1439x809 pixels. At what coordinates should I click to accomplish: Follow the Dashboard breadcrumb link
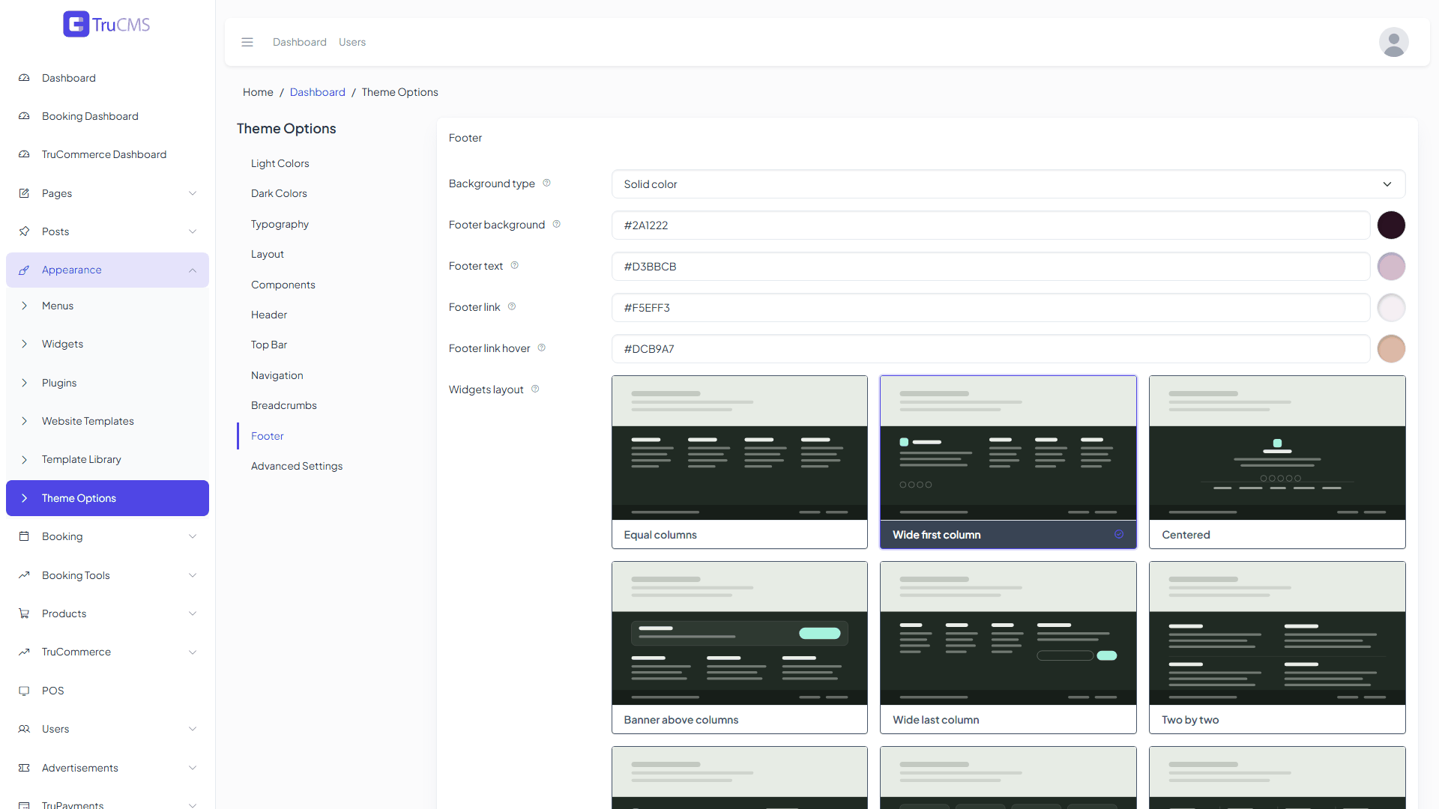pos(318,92)
